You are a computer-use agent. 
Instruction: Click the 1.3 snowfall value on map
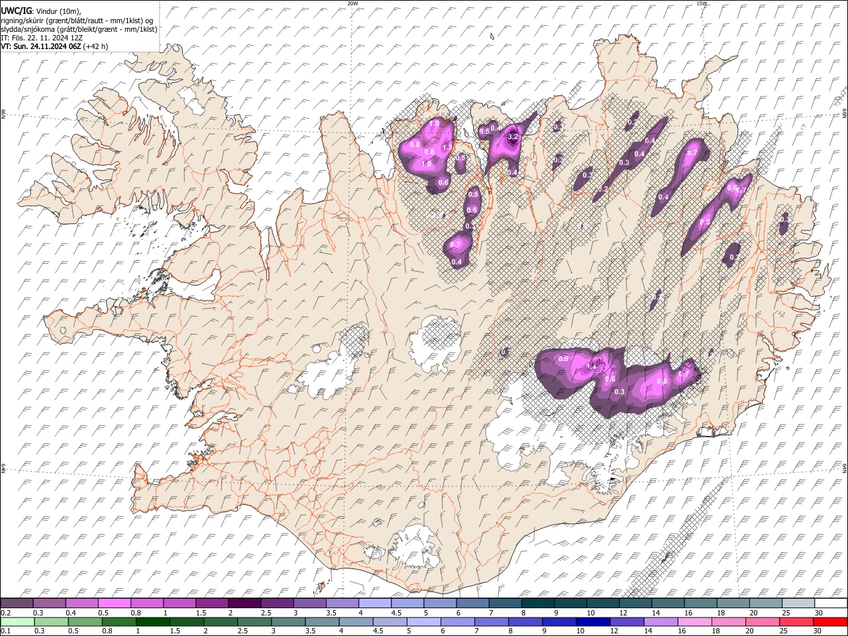pyautogui.click(x=447, y=147)
